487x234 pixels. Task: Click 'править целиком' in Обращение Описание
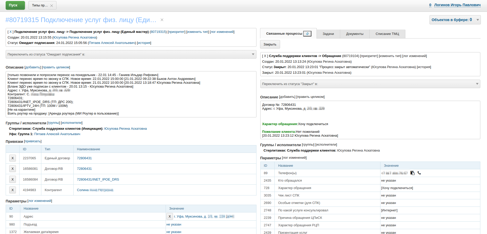click(x=310, y=97)
